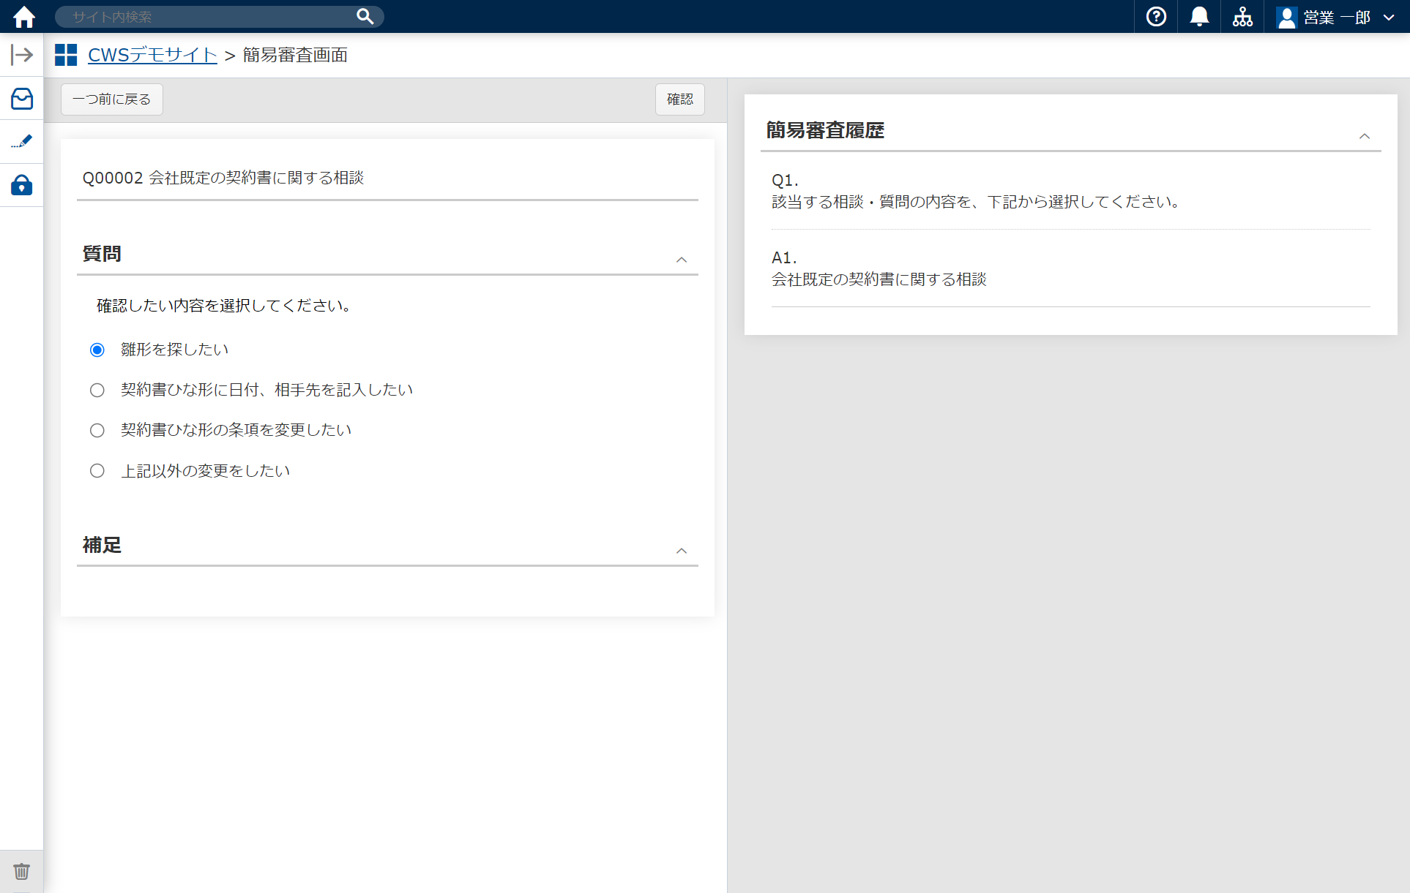Select the 雛形を探したい radio option

click(x=97, y=350)
